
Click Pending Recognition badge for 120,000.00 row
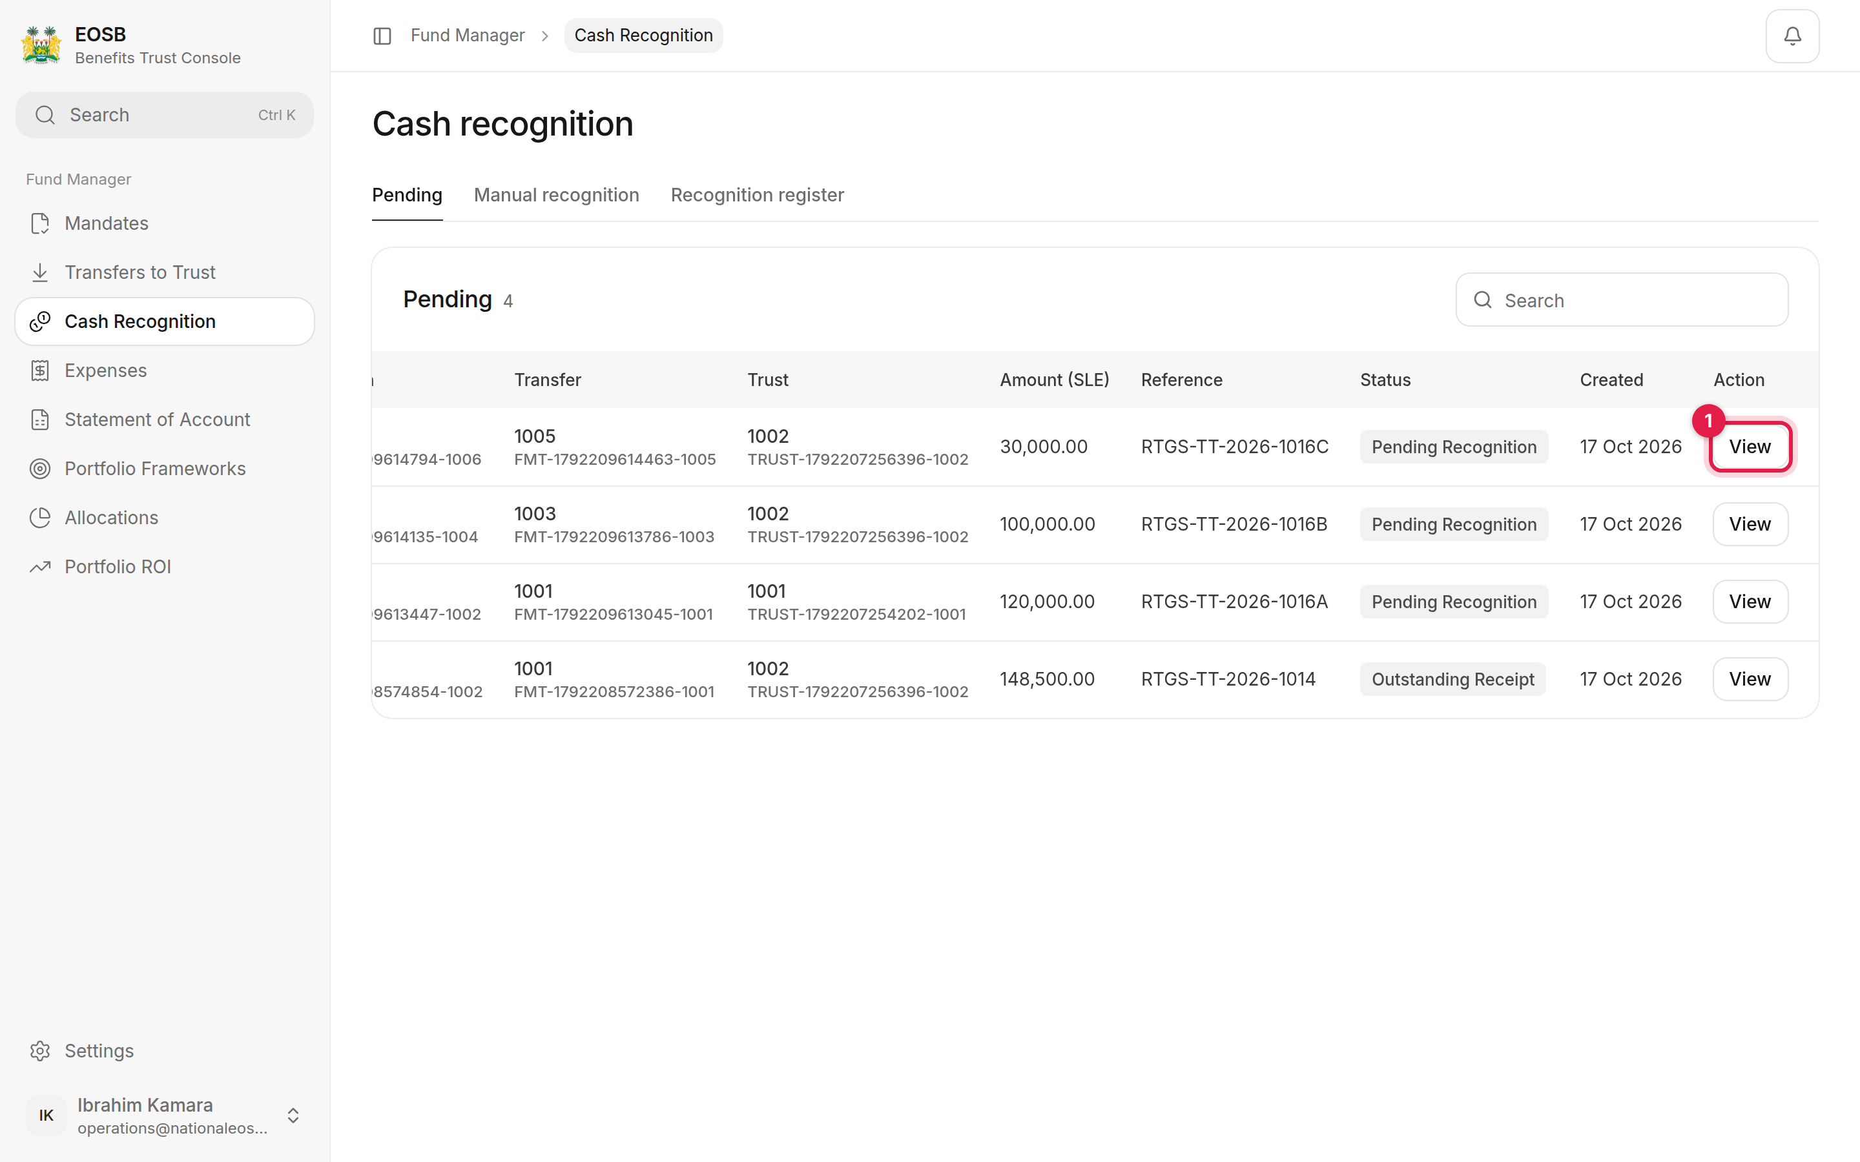(1454, 602)
